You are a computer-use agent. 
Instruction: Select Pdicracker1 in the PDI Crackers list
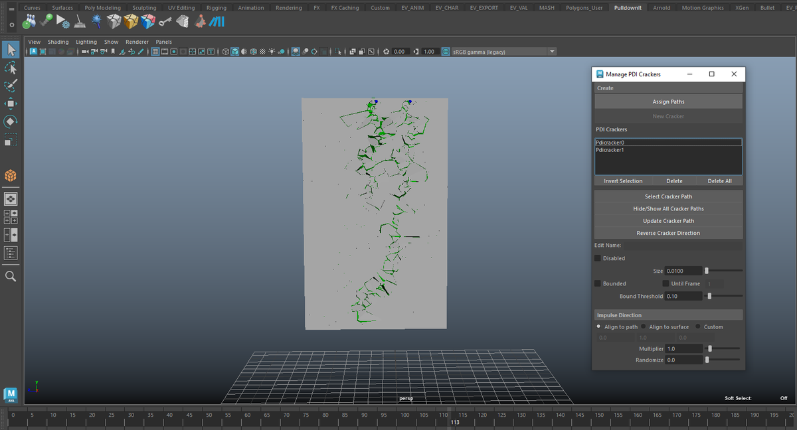tap(609, 149)
